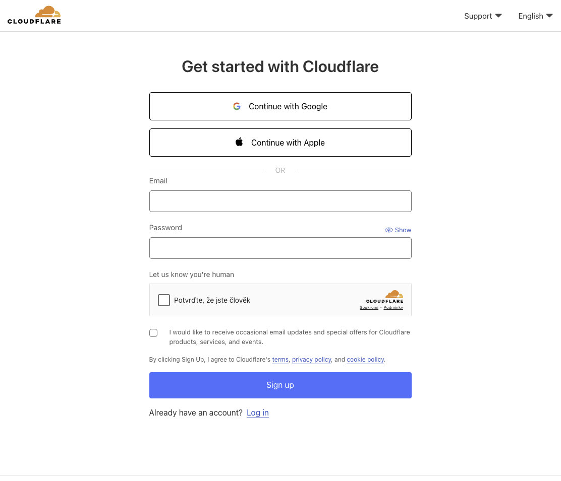Image resolution: width=561 pixels, height=481 pixels.
Task: Open the cookie policy link
Action: click(x=365, y=360)
